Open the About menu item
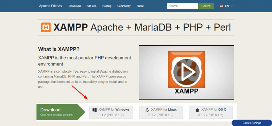 pos(140,6)
